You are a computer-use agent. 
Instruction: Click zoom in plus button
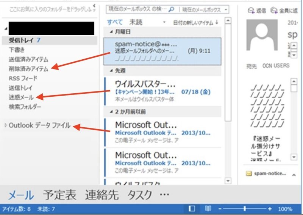(x=270, y=209)
